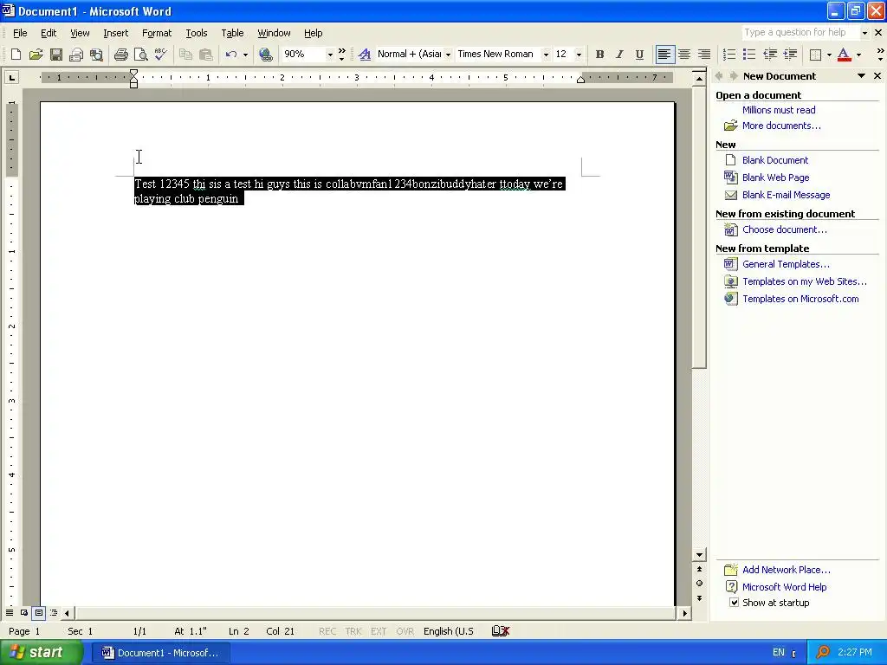Open the Edit menu
Screen dimensions: 887x665
pyautogui.click(x=49, y=33)
